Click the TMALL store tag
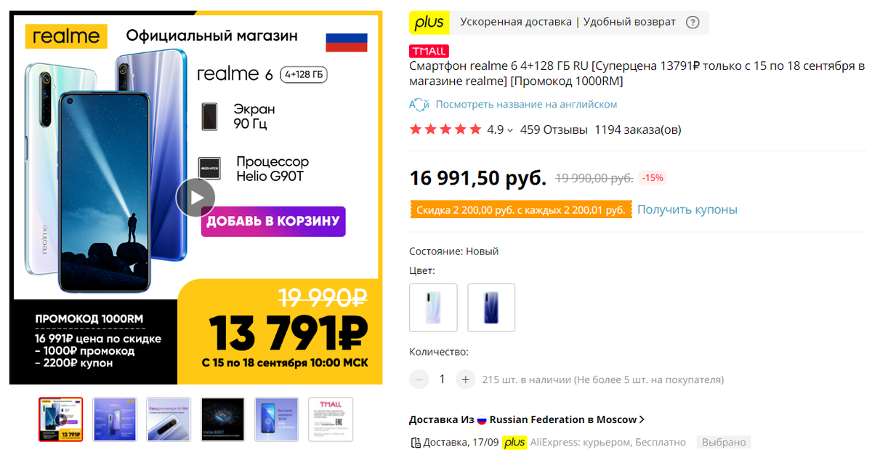872x455 pixels. 429,51
